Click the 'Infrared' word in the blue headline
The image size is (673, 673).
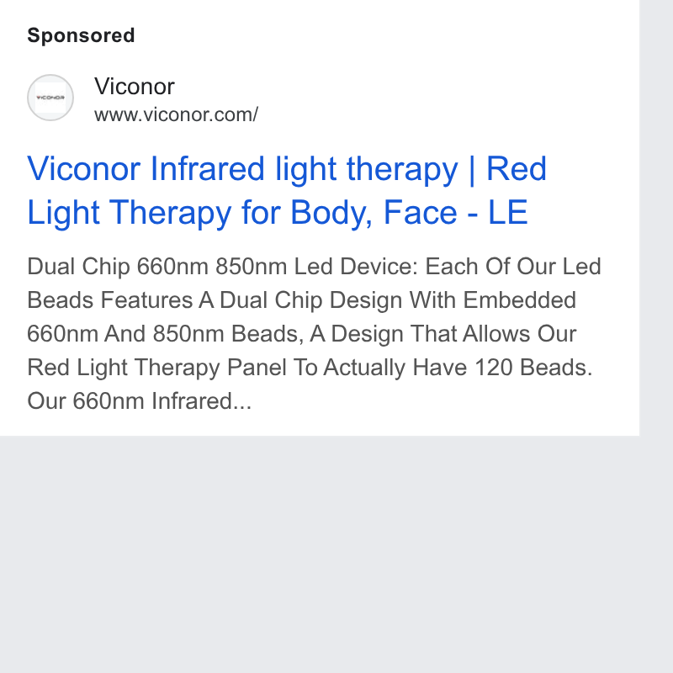point(207,169)
